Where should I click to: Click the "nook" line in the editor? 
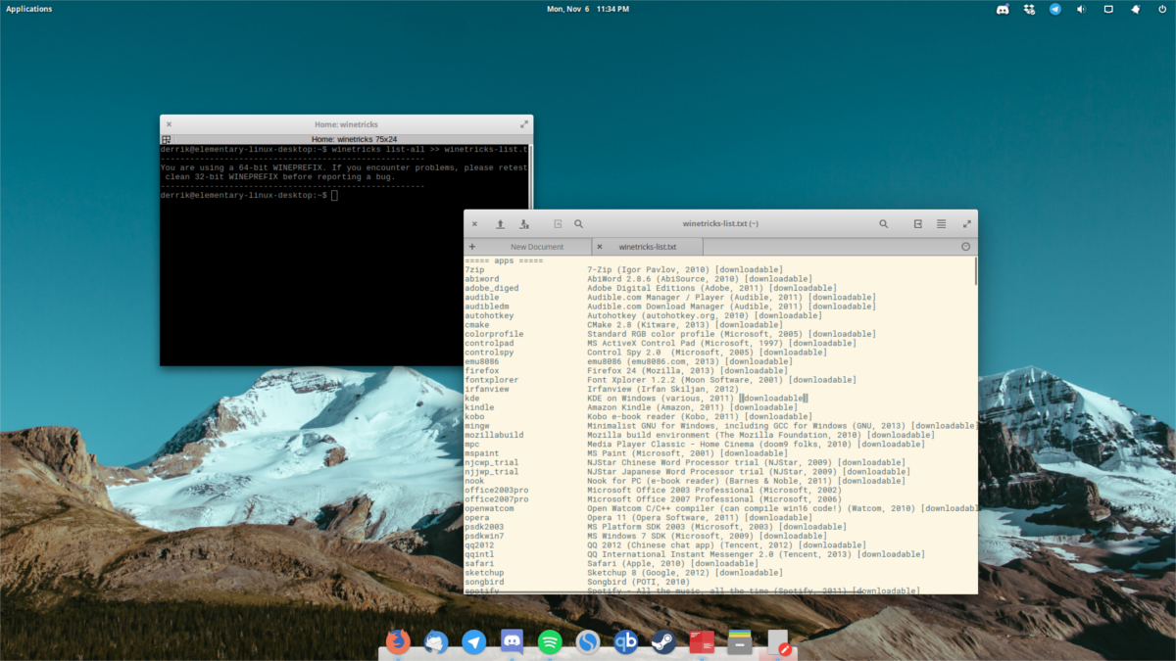click(x=474, y=481)
